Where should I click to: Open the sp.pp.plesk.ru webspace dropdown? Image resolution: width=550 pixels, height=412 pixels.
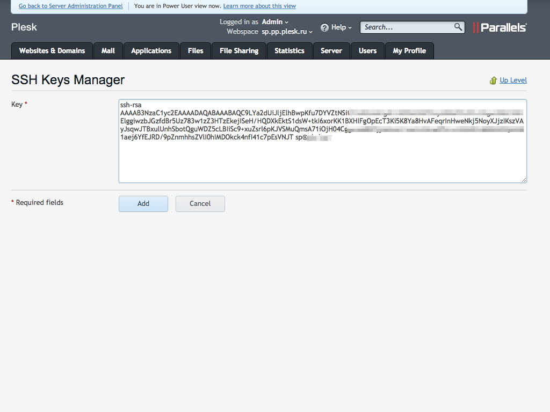click(x=287, y=32)
